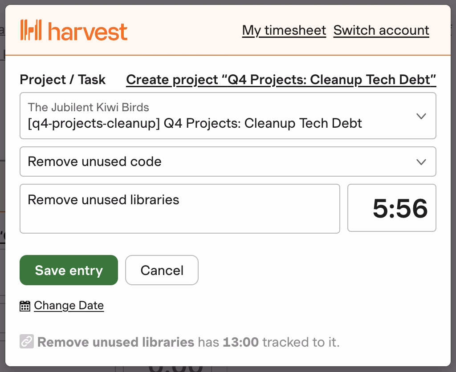Click the 5:56 time duration field
The image size is (456, 372).
click(392, 208)
